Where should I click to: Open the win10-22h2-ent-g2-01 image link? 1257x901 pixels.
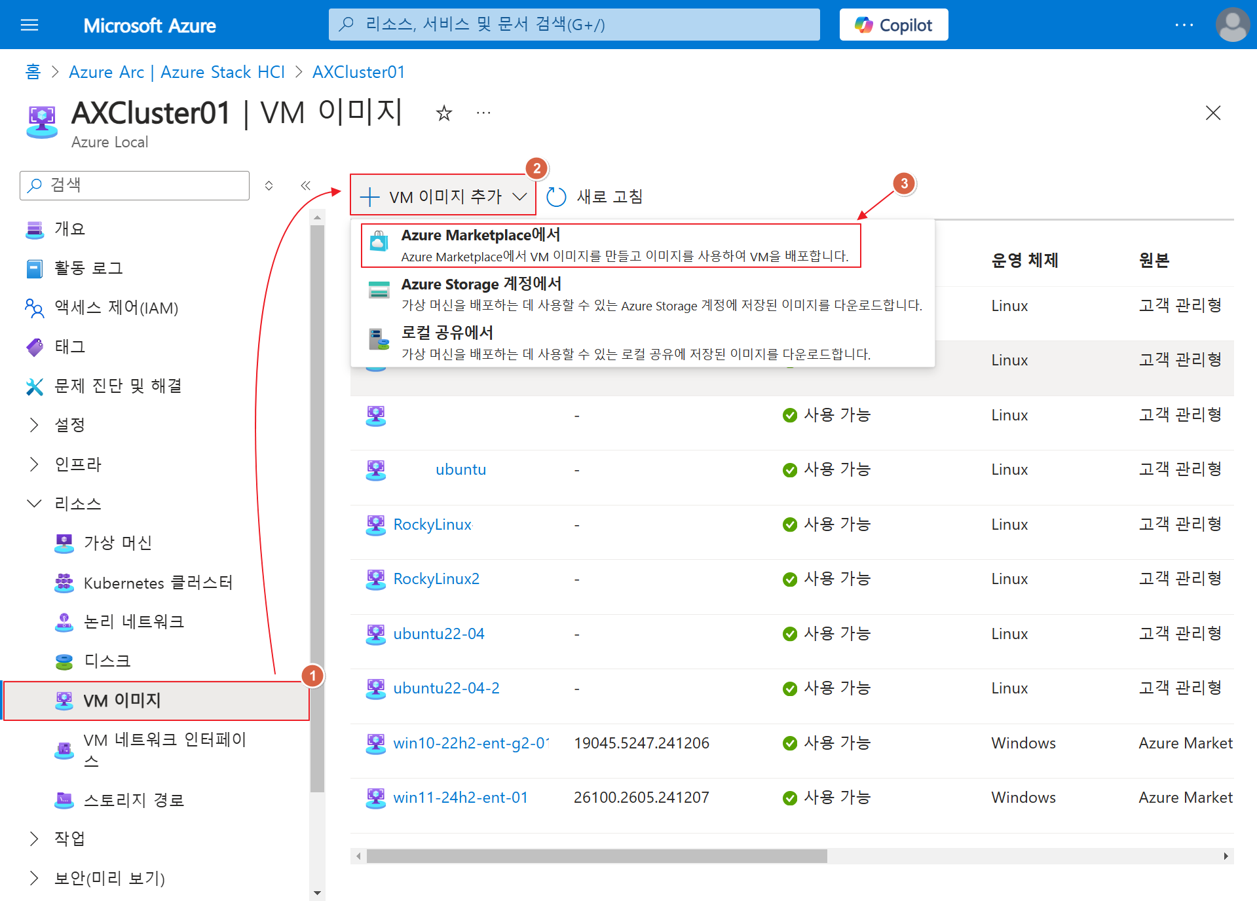click(471, 743)
